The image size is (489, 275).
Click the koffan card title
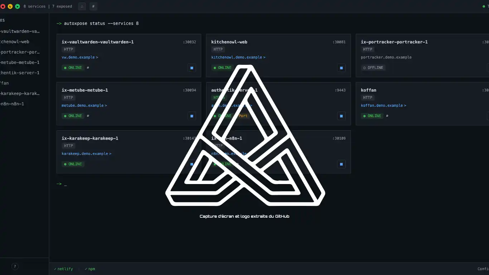click(x=368, y=90)
